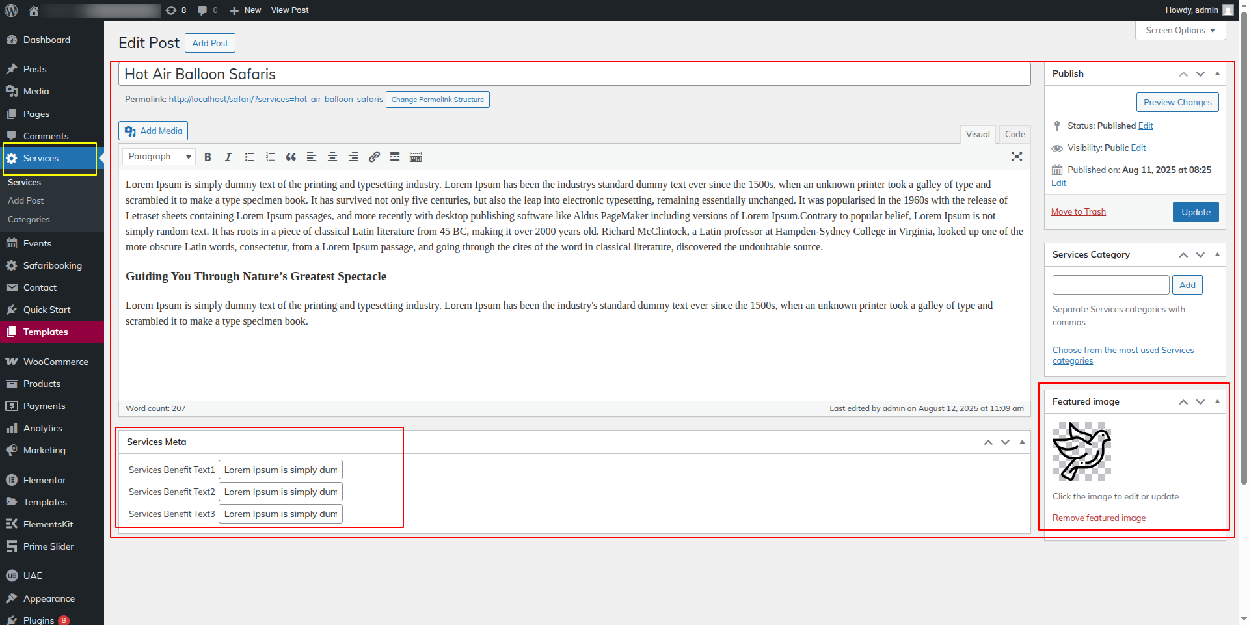The width and height of the screenshot is (1249, 625).
Task: Click the Update button
Action: (1195, 212)
